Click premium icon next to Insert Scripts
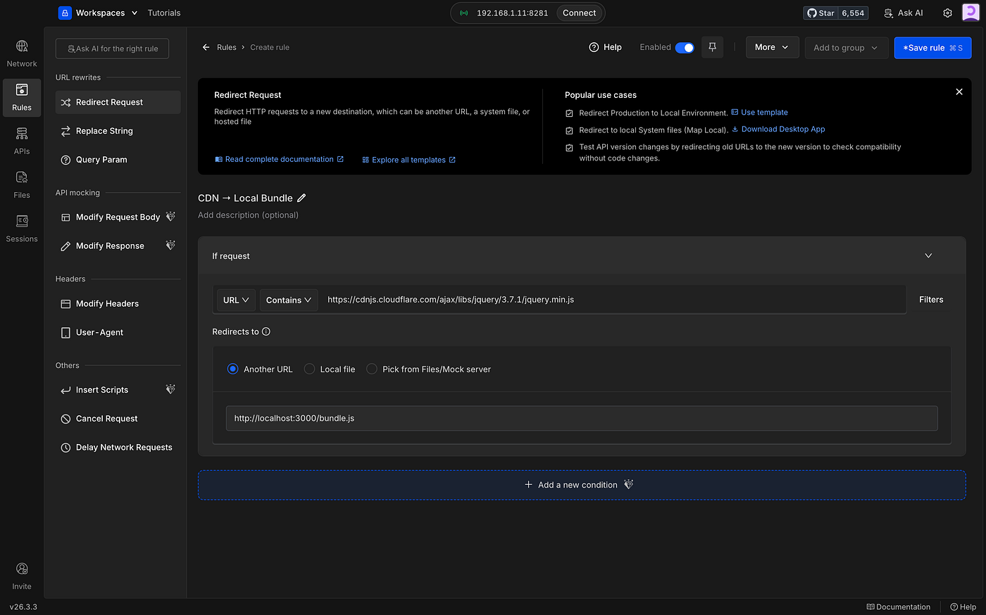 [x=170, y=389]
